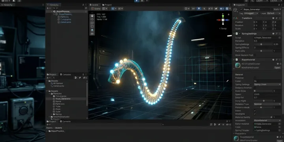Click the search magnifier icon at top right
The image size is (284, 142).
[252, 1]
